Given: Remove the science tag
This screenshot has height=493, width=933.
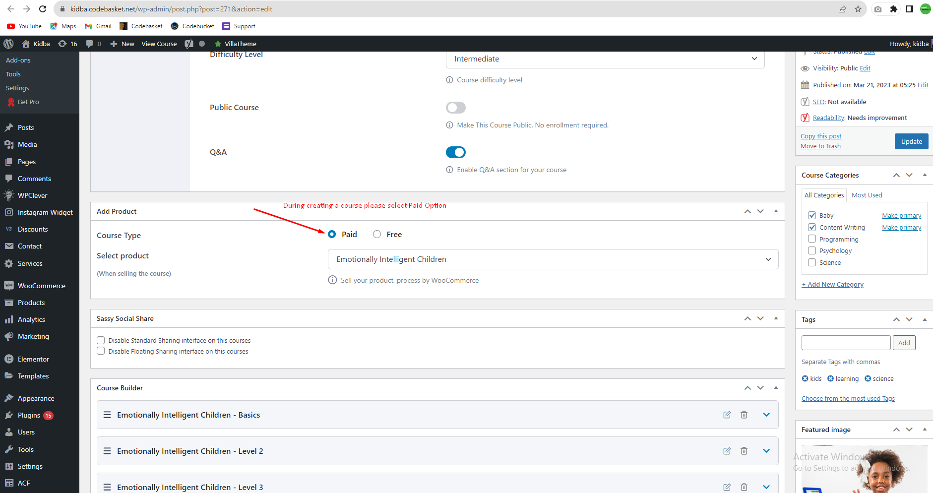Looking at the screenshot, I should click(x=868, y=378).
